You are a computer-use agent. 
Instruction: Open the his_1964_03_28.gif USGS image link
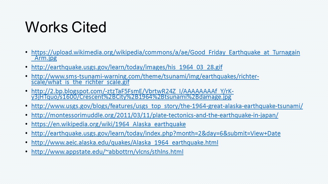(x=127, y=67)
